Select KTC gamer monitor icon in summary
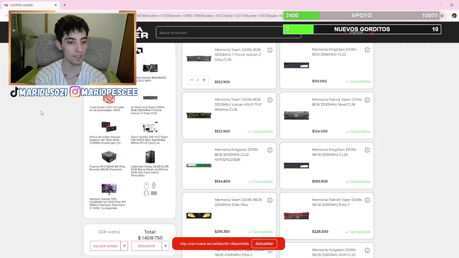459x258 pixels. pyautogui.click(x=109, y=189)
